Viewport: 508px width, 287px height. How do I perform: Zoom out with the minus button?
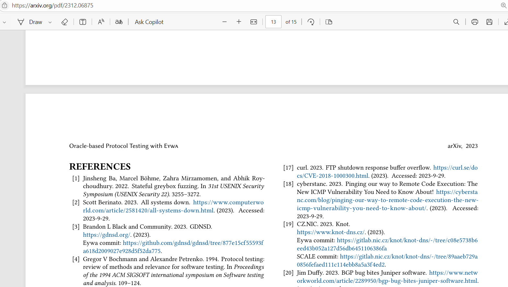(225, 22)
